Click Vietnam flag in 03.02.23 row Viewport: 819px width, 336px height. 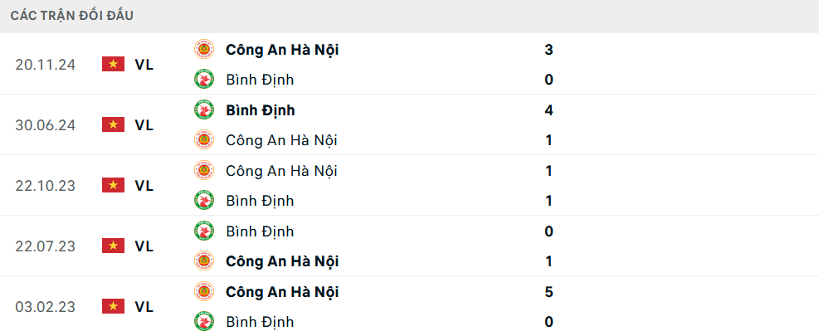click(x=114, y=306)
